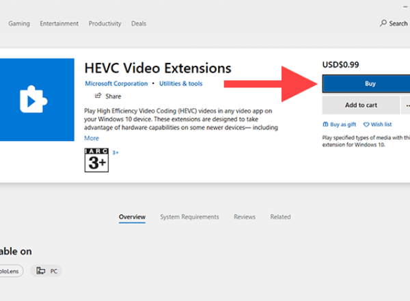
Task: Click the Share arrow icon
Action: point(98,96)
